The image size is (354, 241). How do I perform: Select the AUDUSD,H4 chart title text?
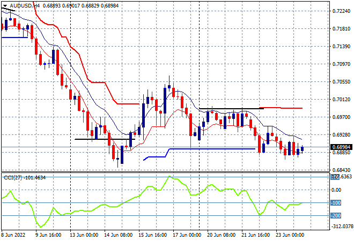click(25, 6)
